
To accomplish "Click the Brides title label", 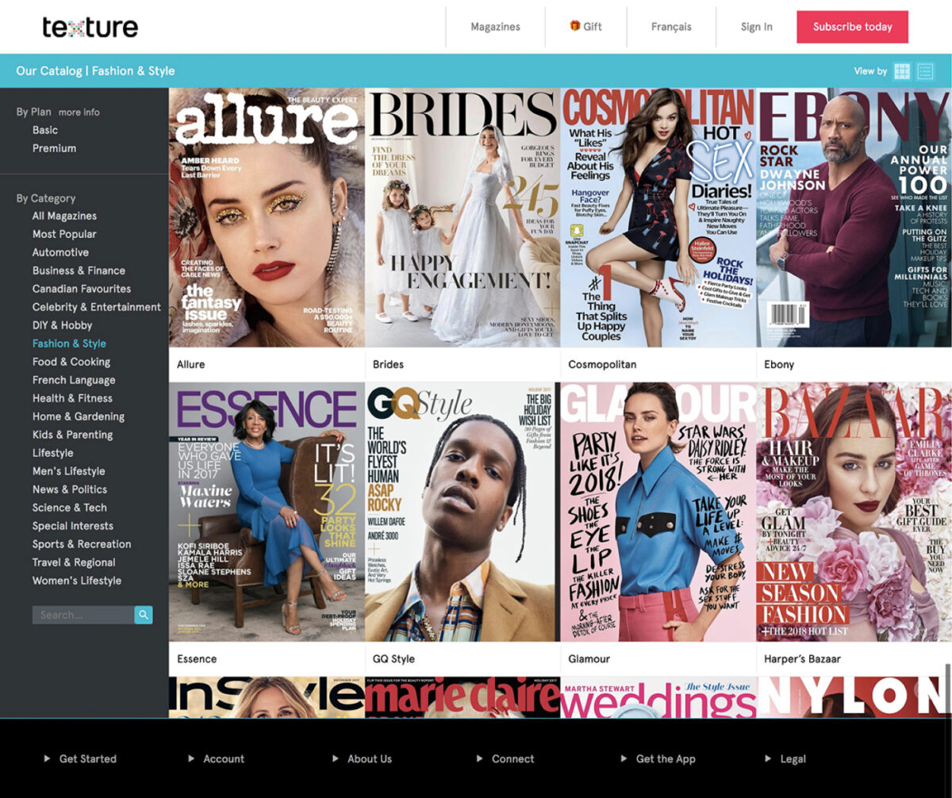I will 388,365.
